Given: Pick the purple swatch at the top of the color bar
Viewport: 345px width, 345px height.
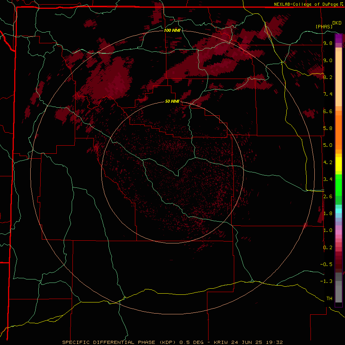Looking at the screenshot, I should coord(338,38).
